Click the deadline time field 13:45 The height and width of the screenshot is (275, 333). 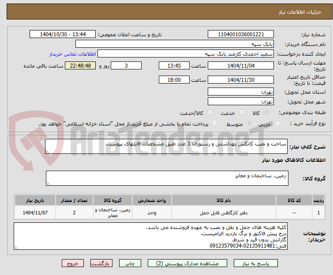(174, 65)
